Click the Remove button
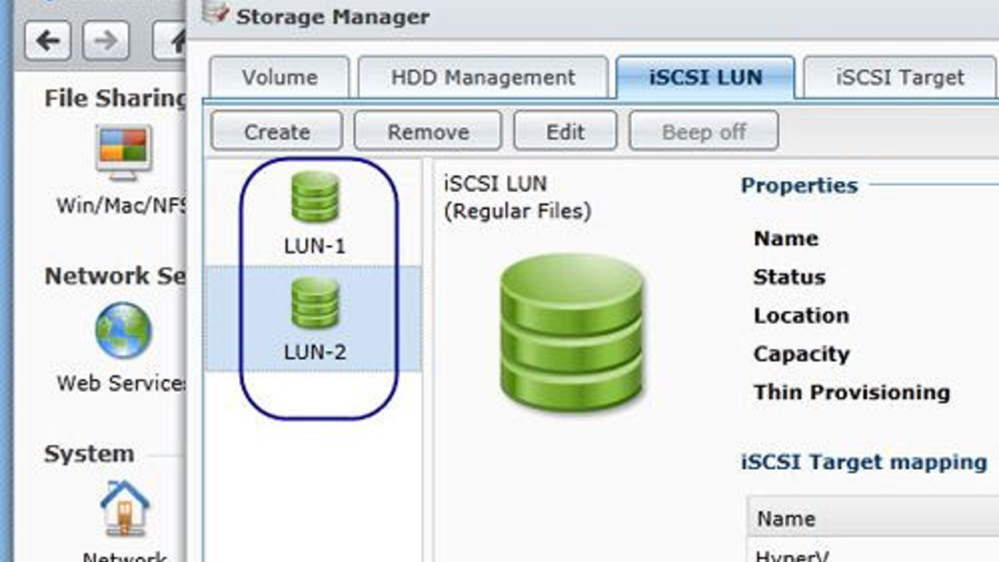Screen dimensions: 999x562 click(428, 131)
